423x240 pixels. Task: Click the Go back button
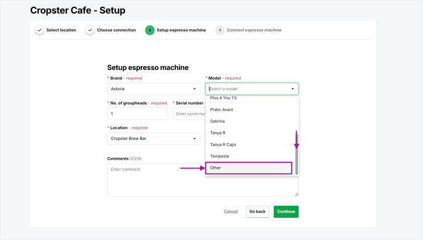(x=258, y=211)
